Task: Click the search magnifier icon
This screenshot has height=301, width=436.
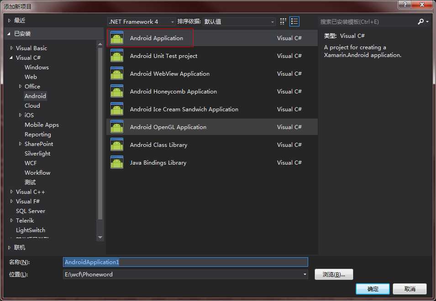Action: coord(421,21)
